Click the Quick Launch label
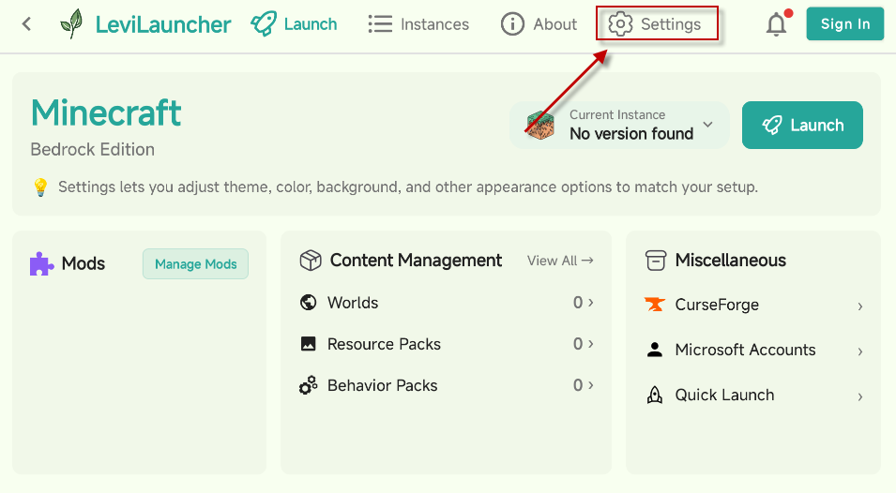This screenshot has width=896, height=493. click(724, 395)
